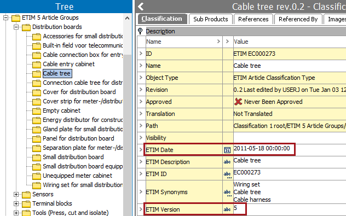The image size is (346, 216).
Task: Click the calendar icon beside ETIM Date
Action: point(227,150)
